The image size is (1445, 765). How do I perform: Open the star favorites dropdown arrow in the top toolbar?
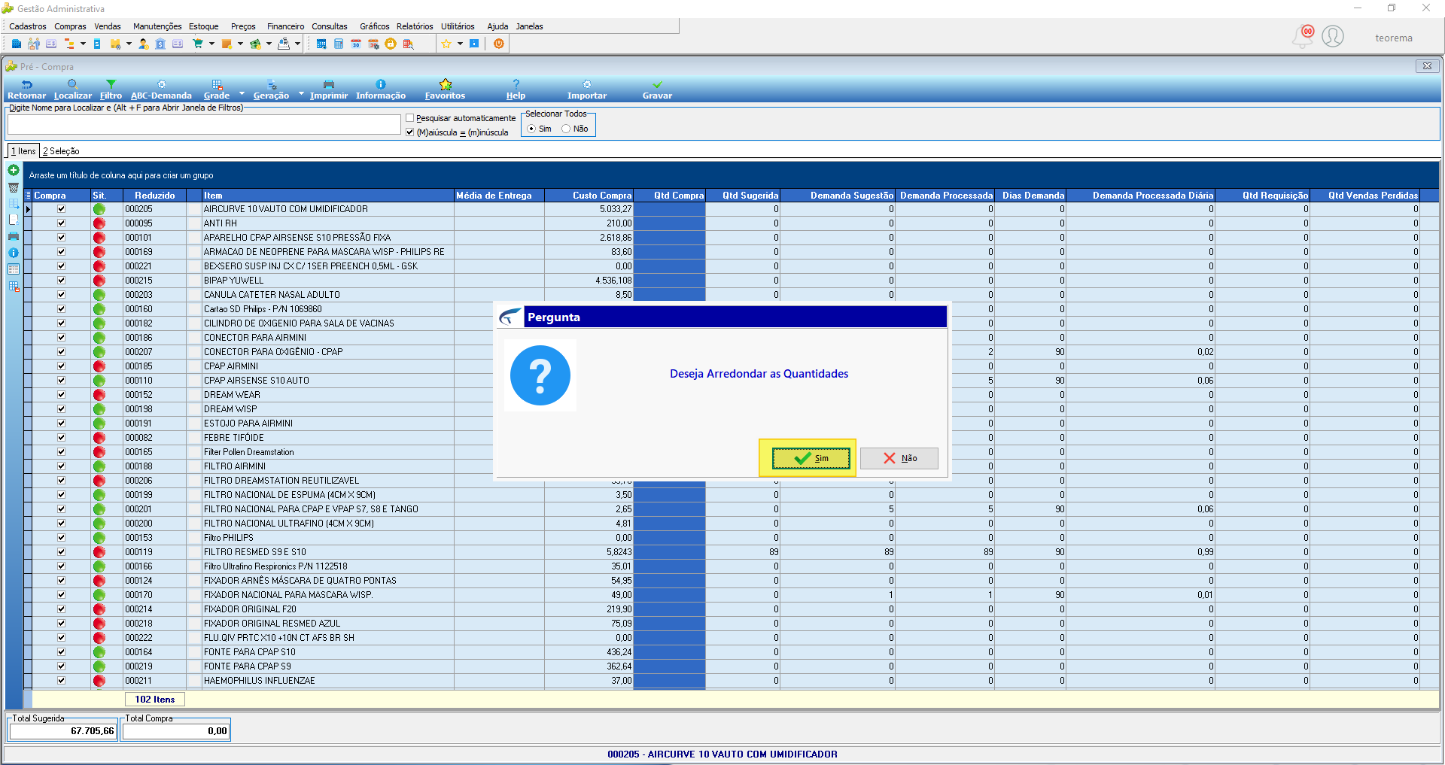click(x=460, y=44)
